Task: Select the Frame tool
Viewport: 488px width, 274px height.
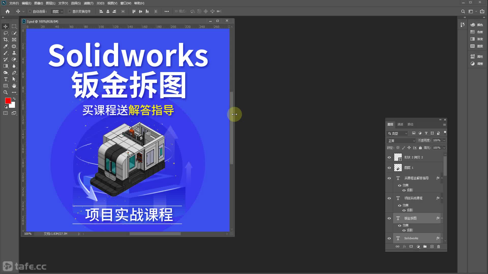Action: coord(14,40)
